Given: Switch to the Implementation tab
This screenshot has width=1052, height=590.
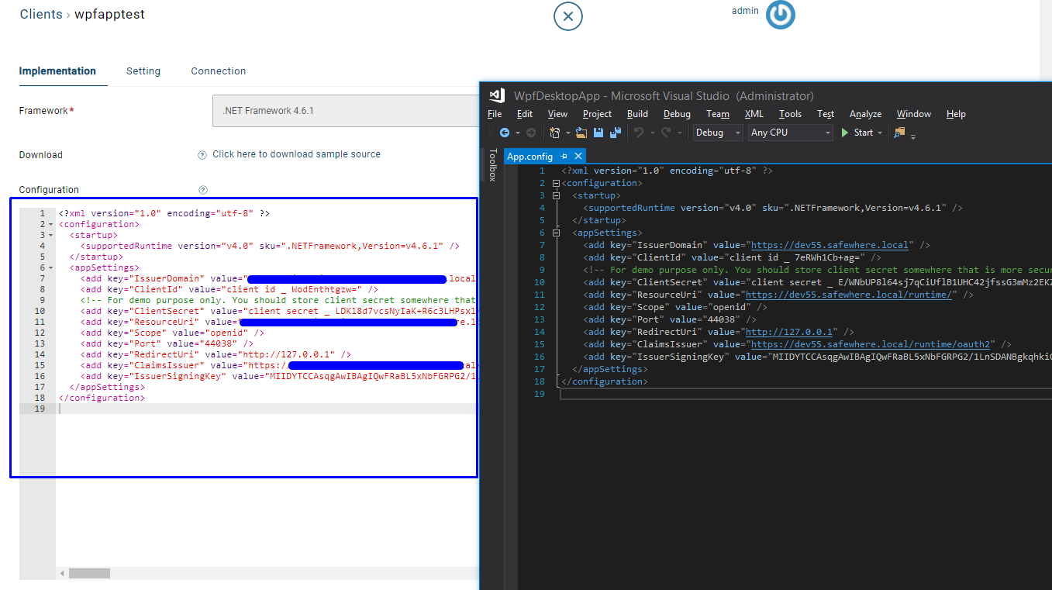Looking at the screenshot, I should click(57, 71).
